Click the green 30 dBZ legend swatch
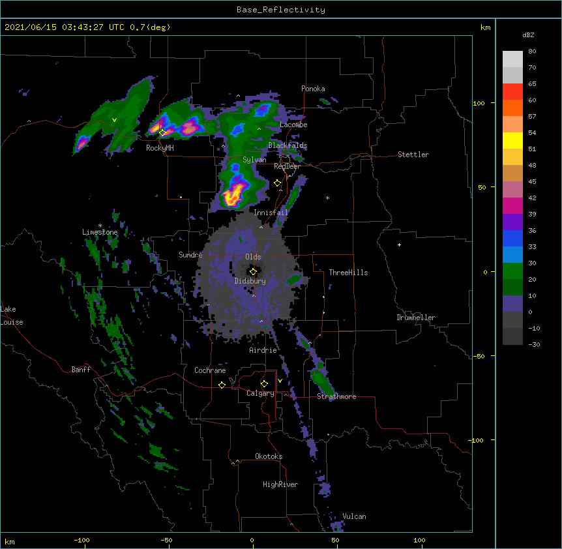Viewport: 562px width, 549px height. click(512, 271)
